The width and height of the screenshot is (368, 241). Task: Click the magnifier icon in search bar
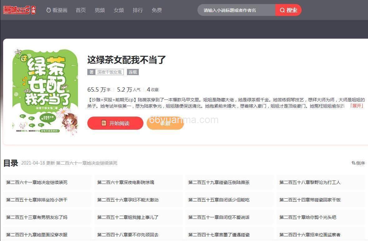[282, 10]
